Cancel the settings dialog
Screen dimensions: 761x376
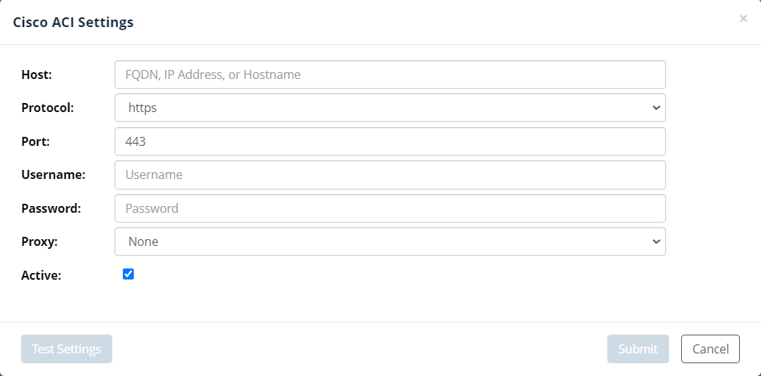coord(710,349)
